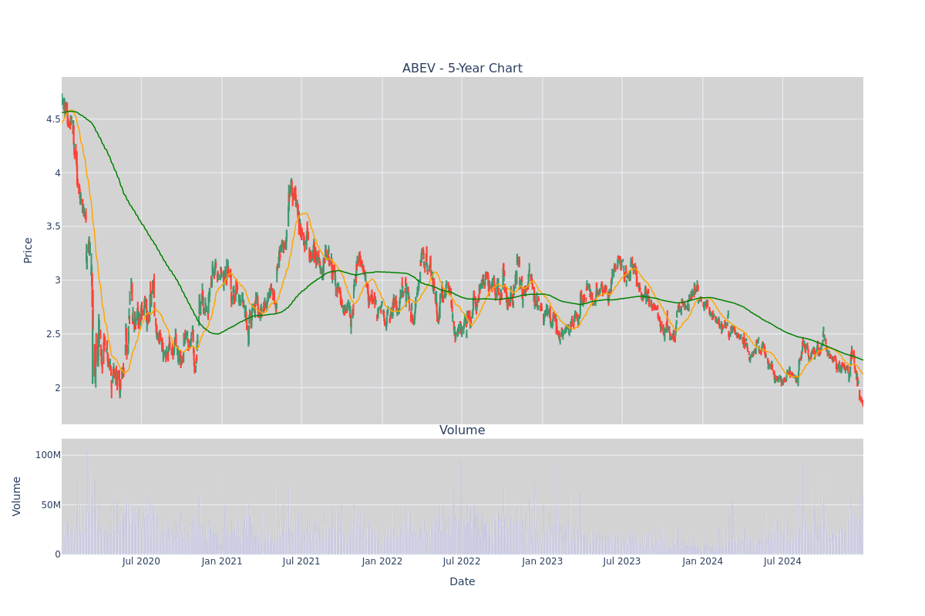Click the "4.5" price tick label
The width and height of the screenshot is (925, 616).
[52, 119]
